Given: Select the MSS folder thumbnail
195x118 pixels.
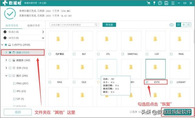Looking at the screenshot, I should pyautogui.click(x=58, y=69).
